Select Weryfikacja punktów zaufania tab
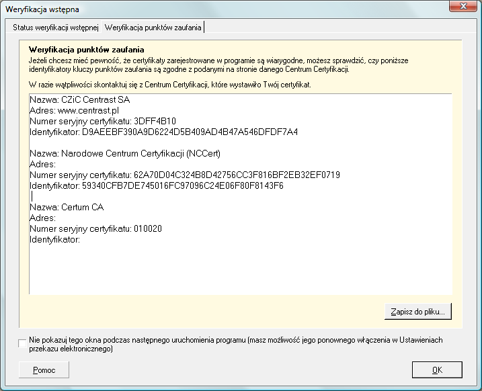482x391 pixels. [x=153, y=28]
